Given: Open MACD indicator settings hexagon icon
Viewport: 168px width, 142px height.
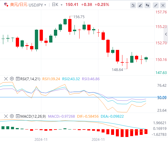Looking at the screenshot, I should 12,116.
